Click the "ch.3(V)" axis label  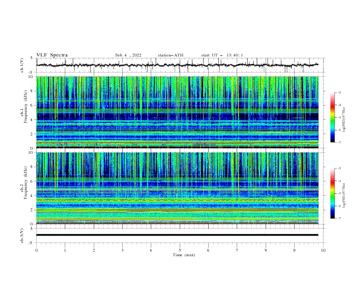pos(22,236)
